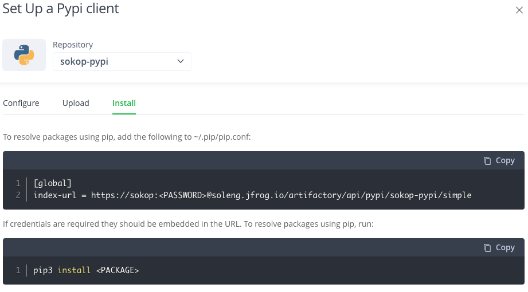Expand repository list via chevron arrow
The width and height of the screenshot is (528, 292).
(181, 61)
